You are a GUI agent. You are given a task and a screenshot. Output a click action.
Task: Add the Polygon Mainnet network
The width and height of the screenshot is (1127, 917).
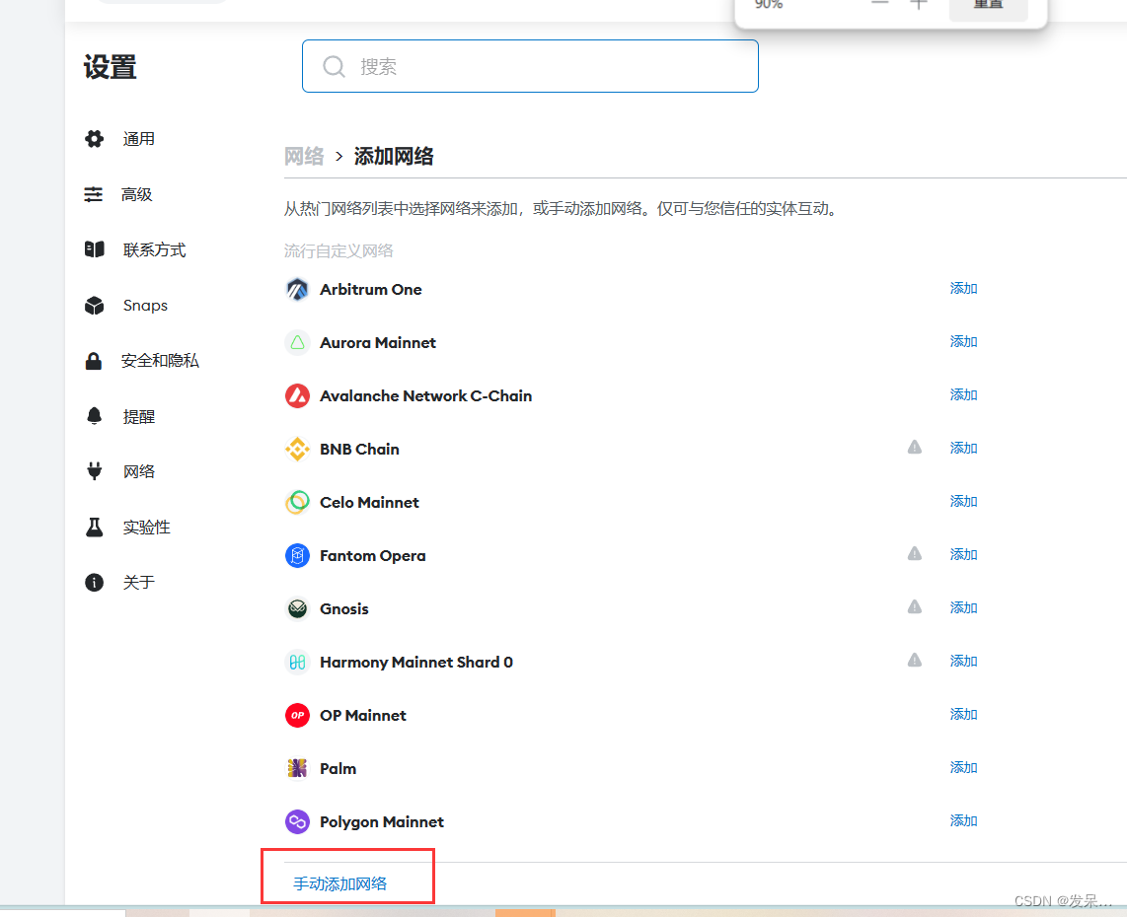tap(963, 820)
